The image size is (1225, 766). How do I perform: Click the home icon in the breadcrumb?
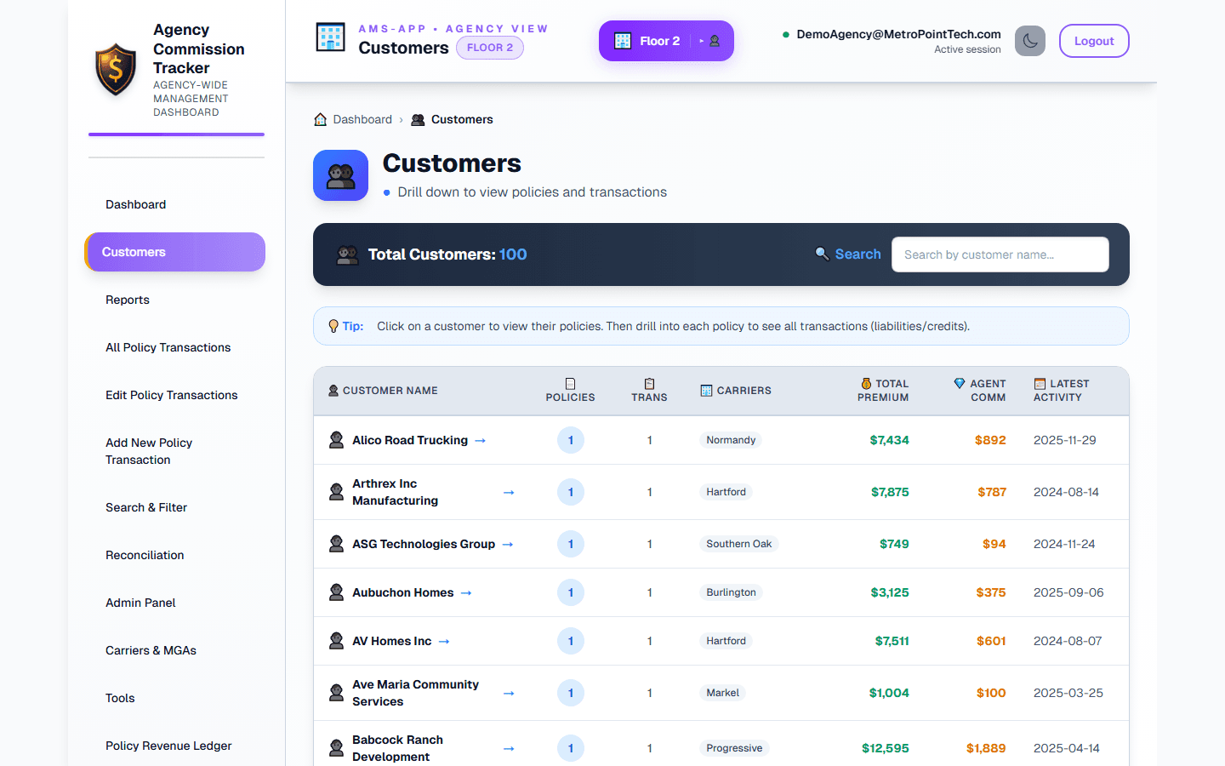click(x=318, y=119)
